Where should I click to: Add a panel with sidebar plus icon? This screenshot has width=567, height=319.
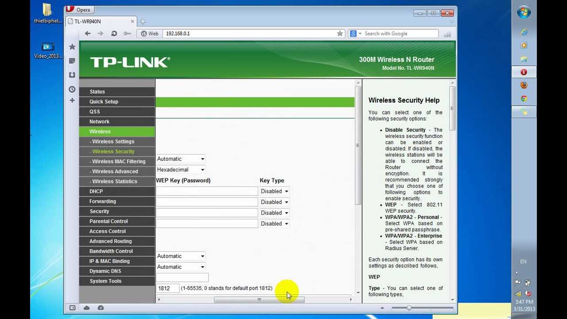point(72,101)
